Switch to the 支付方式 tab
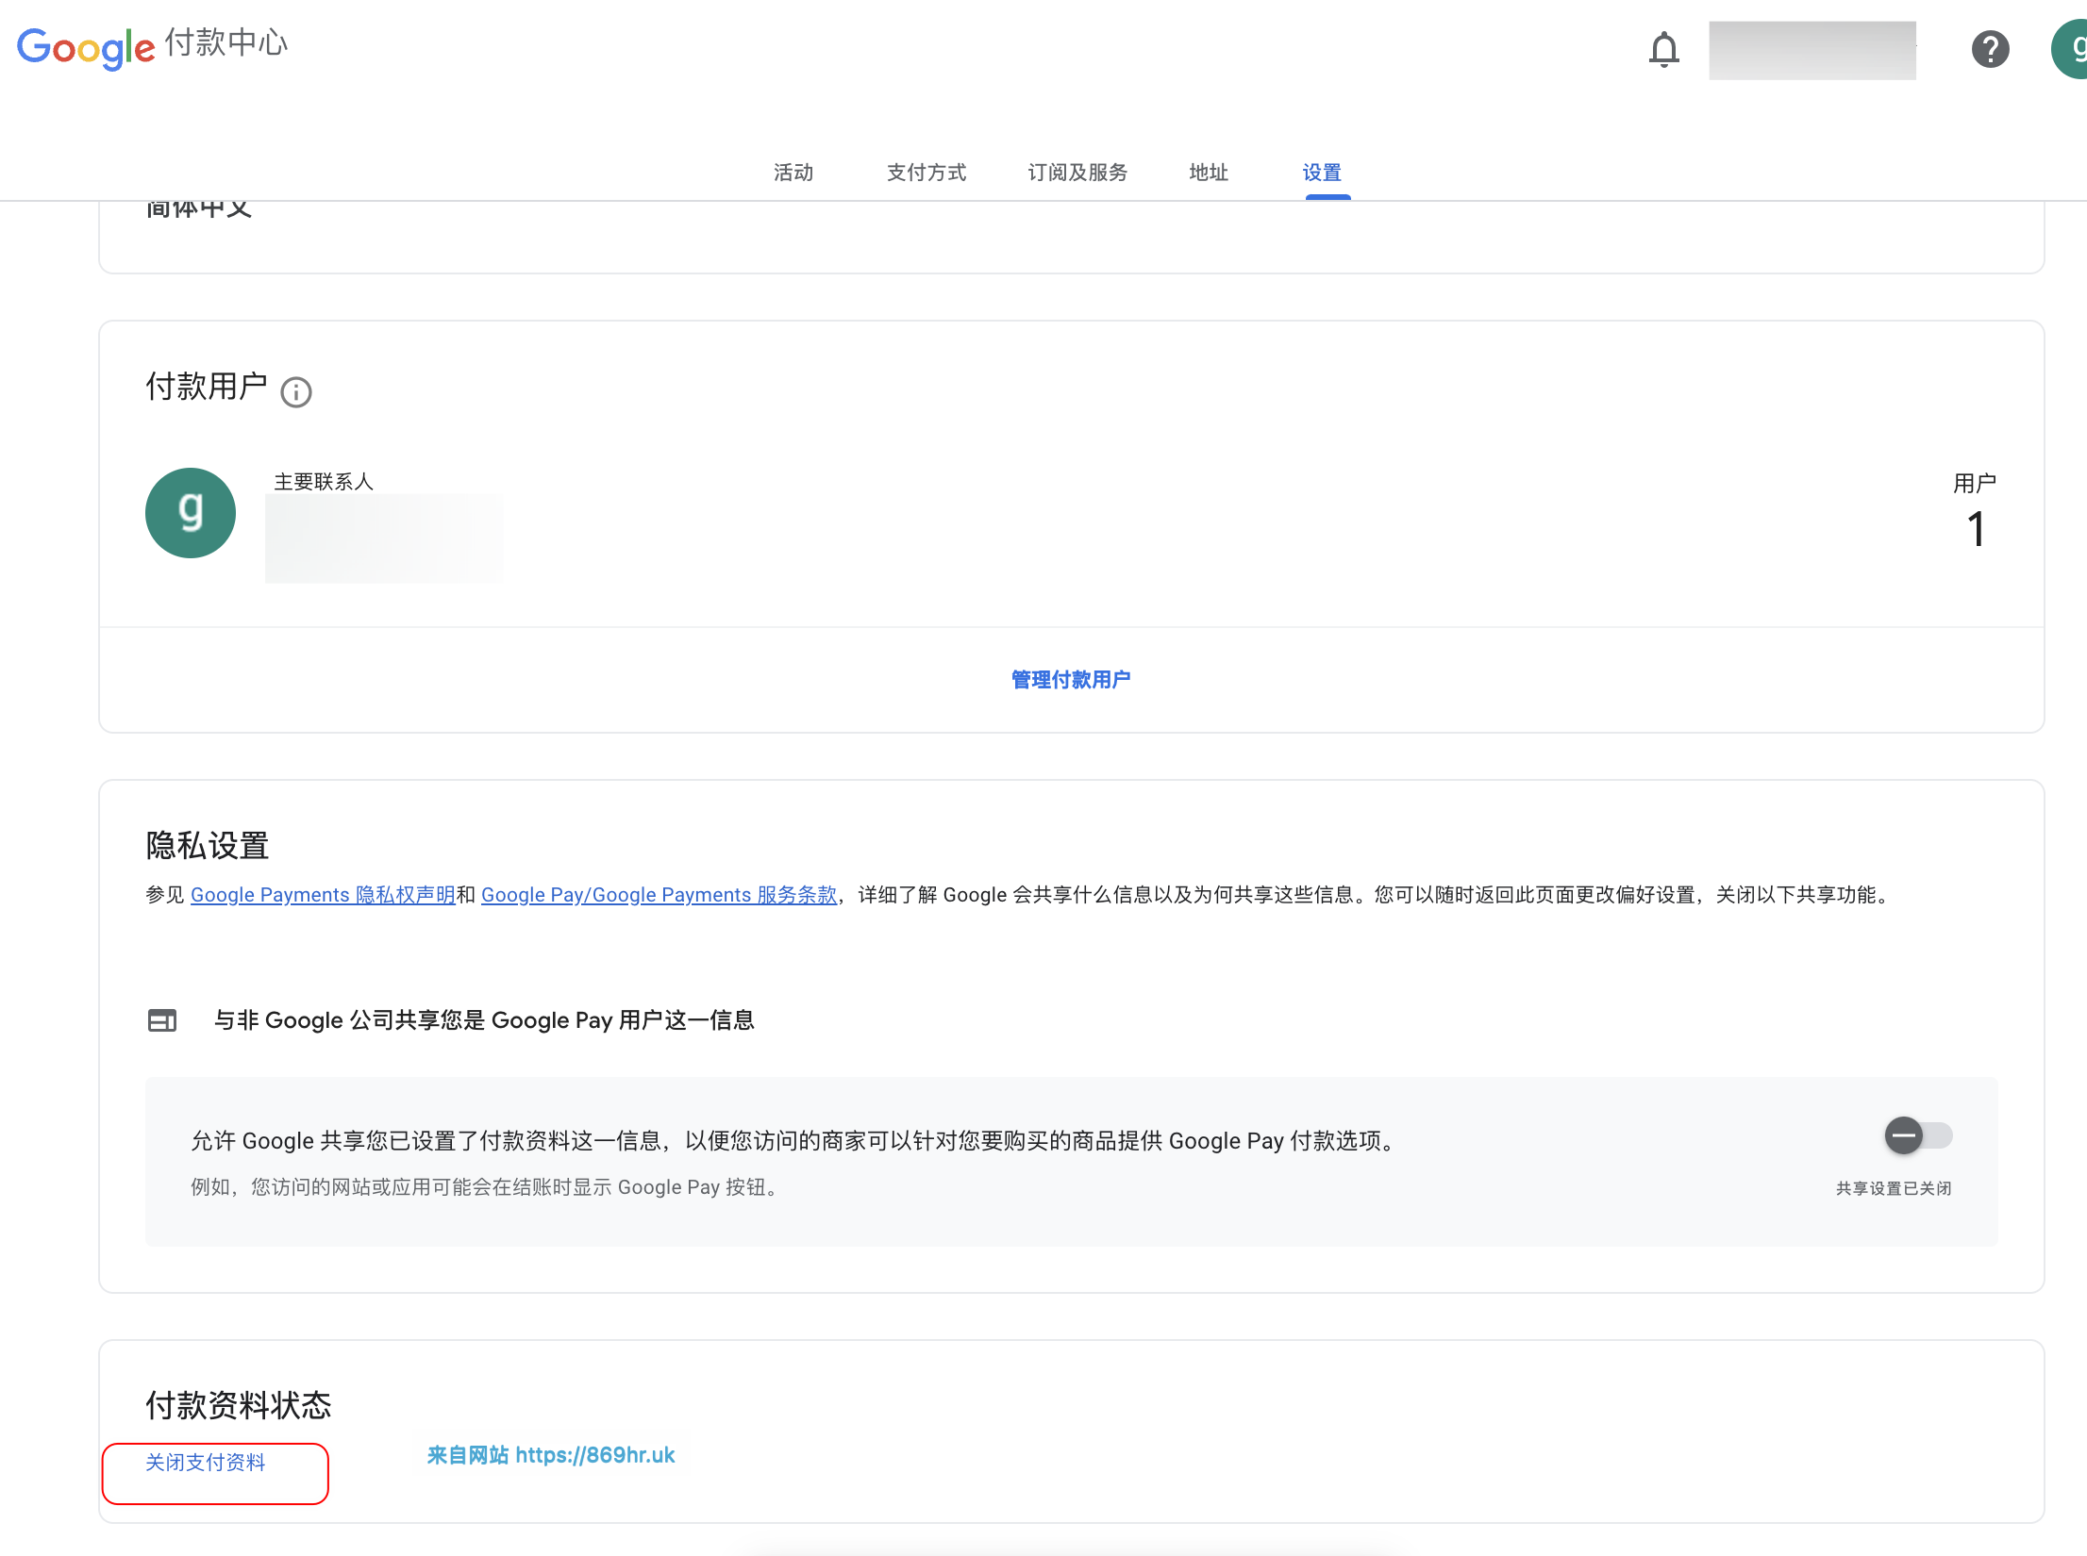Image resolution: width=2087 pixels, height=1556 pixels. (x=927, y=173)
